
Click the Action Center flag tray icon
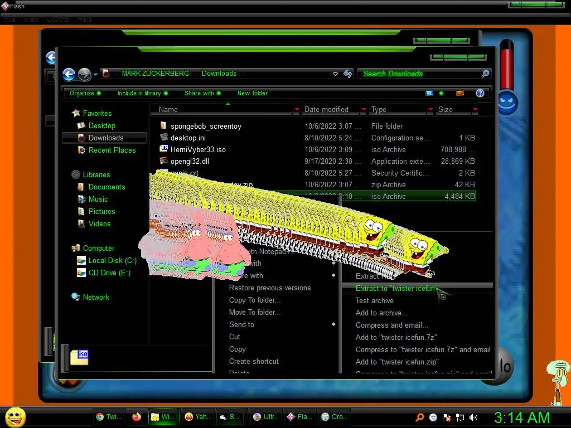tap(447, 417)
